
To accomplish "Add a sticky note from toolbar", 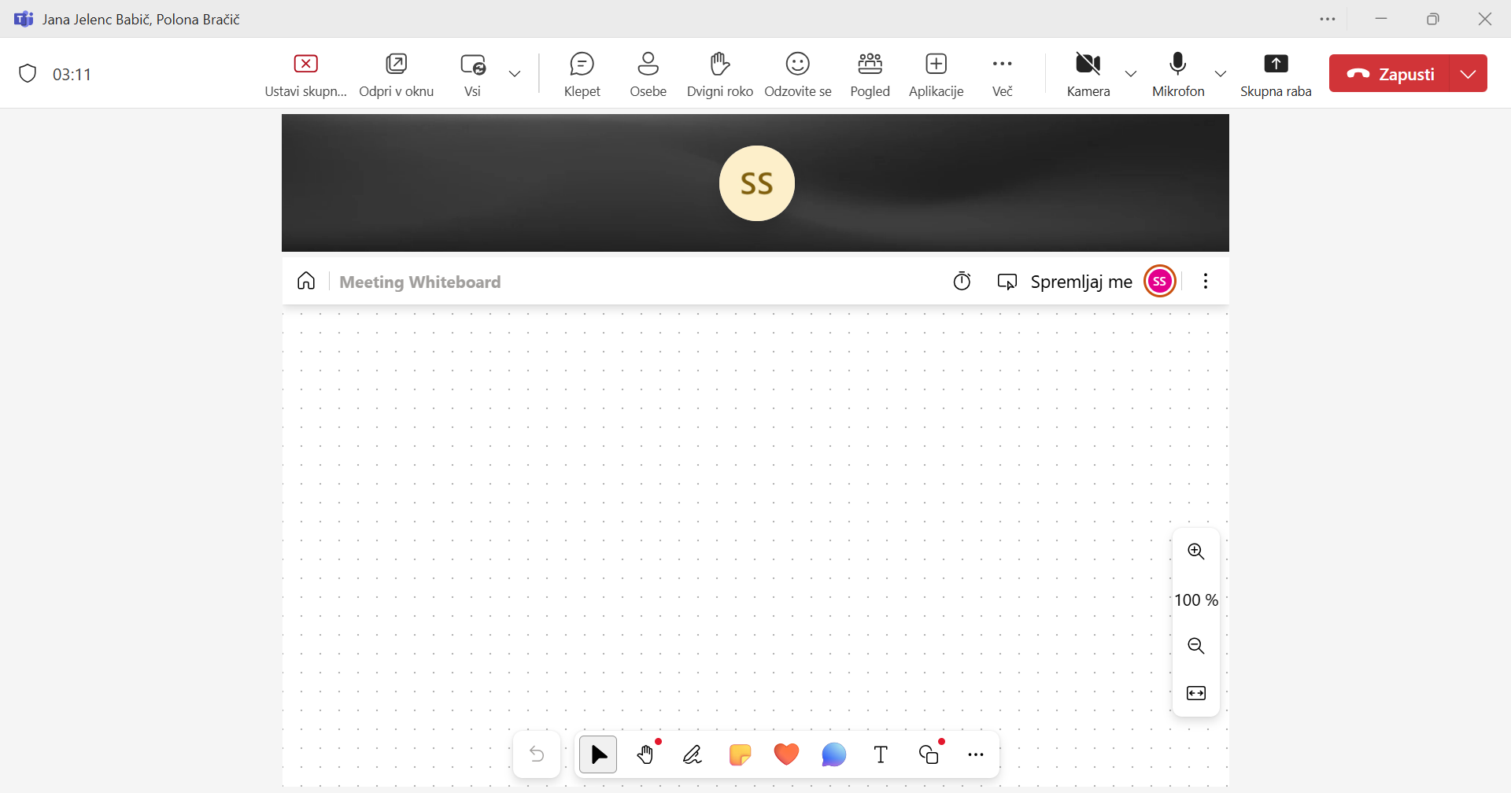I will [x=740, y=755].
